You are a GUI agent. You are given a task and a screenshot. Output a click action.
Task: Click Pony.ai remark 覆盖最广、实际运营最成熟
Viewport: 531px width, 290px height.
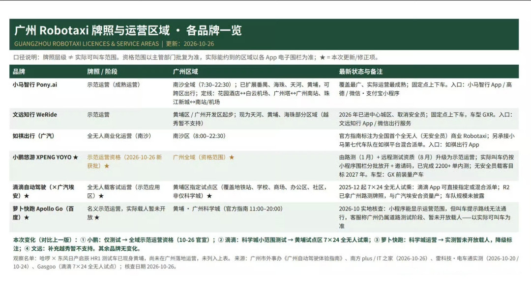[425, 89]
